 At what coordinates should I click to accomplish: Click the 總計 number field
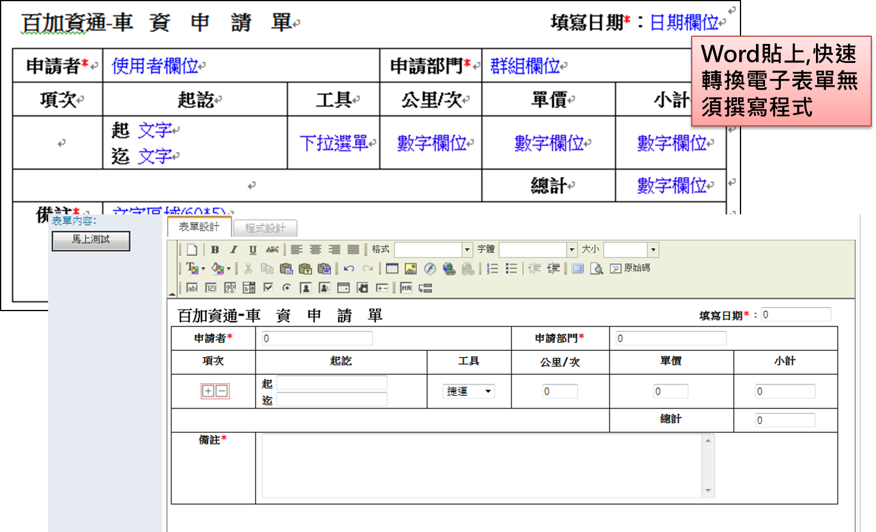(785, 420)
